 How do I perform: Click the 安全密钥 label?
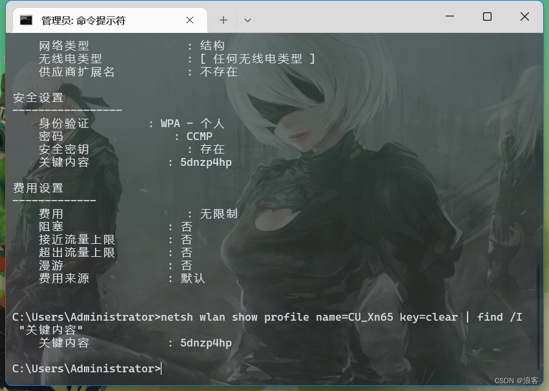click(64, 149)
